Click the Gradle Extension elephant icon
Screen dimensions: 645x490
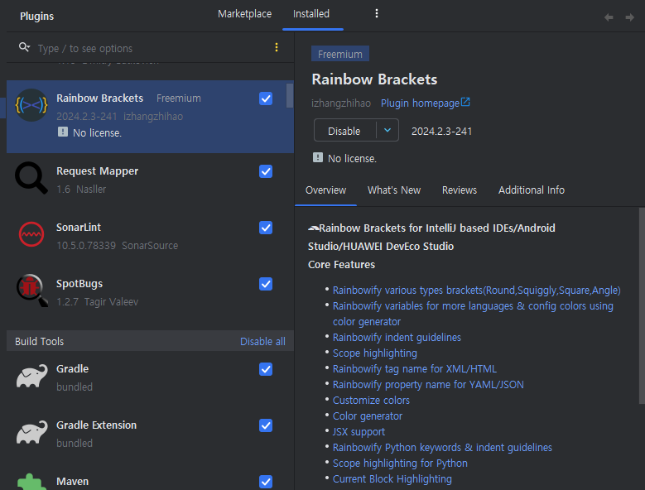32,432
